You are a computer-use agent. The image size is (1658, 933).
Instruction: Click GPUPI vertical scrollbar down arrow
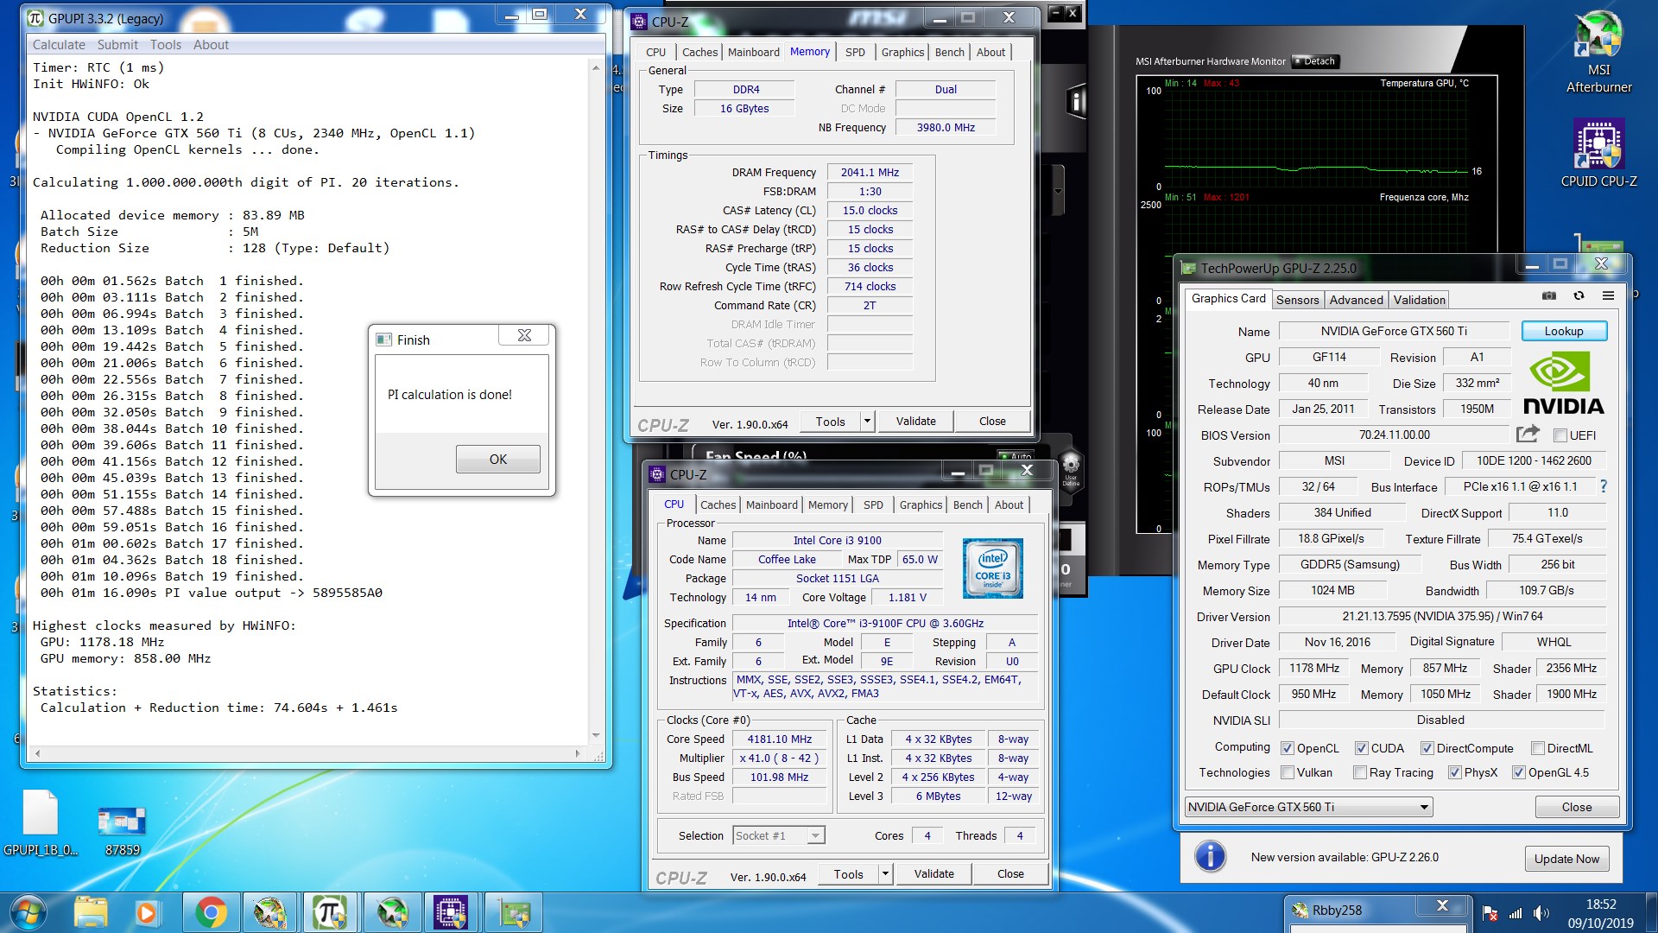[x=596, y=735]
